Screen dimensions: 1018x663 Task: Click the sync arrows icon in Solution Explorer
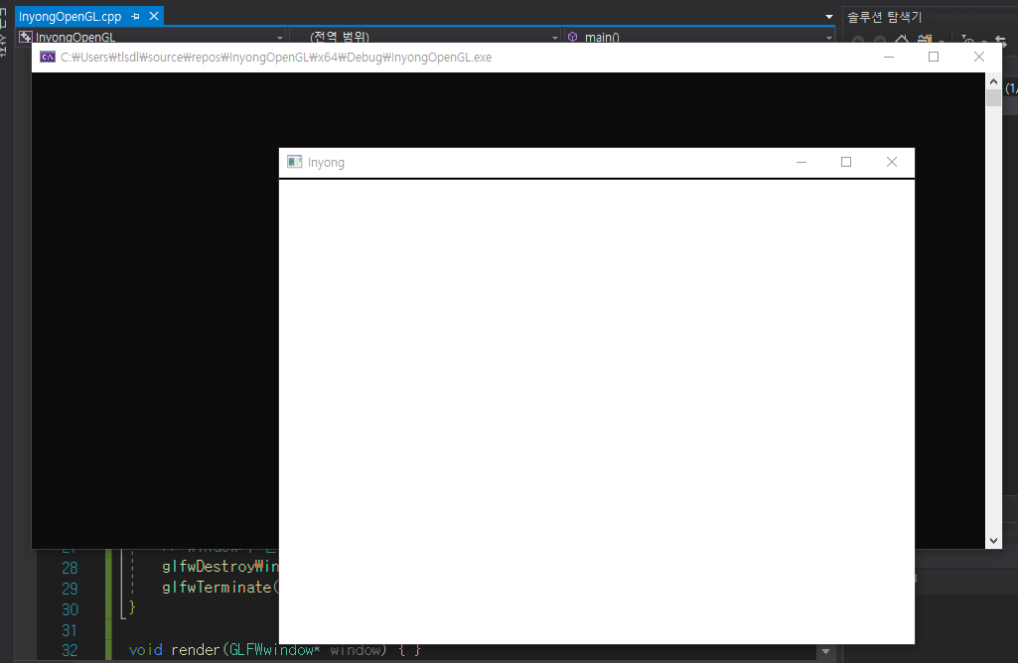[1000, 40]
